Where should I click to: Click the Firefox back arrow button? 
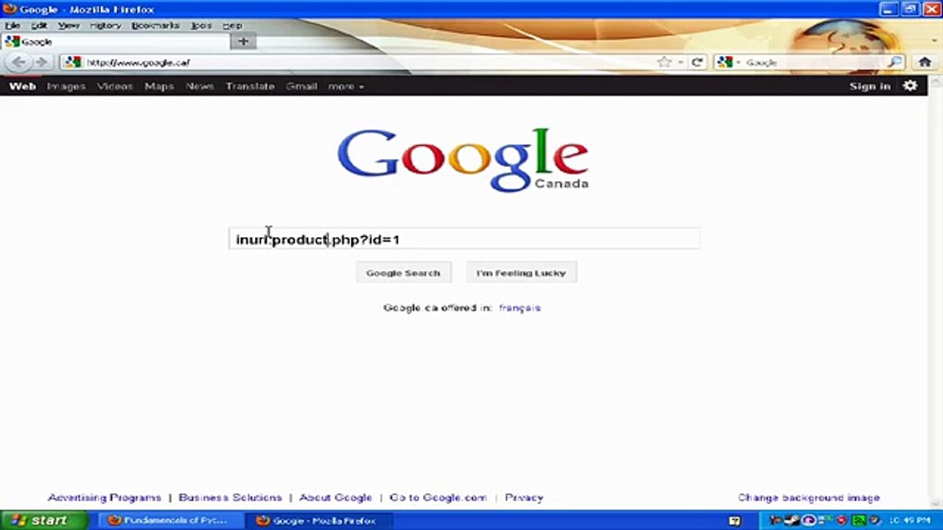click(x=18, y=63)
